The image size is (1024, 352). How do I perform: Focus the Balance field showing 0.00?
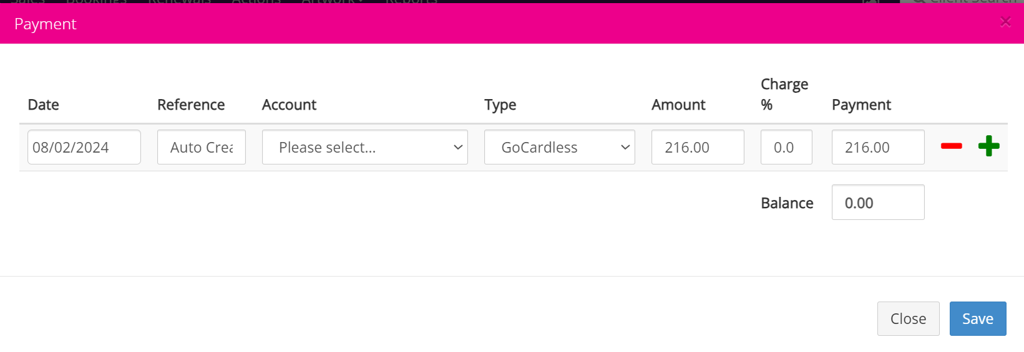878,202
